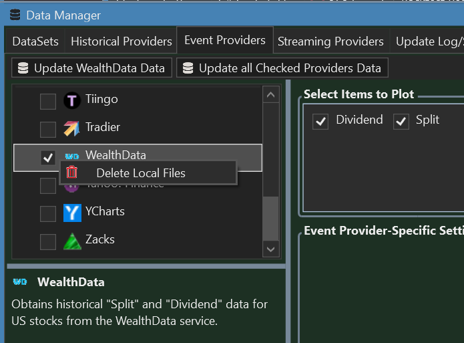Image resolution: width=464 pixels, height=343 pixels.
Task: Switch to the Historical Providers tab
Action: pyautogui.click(x=122, y=41)
